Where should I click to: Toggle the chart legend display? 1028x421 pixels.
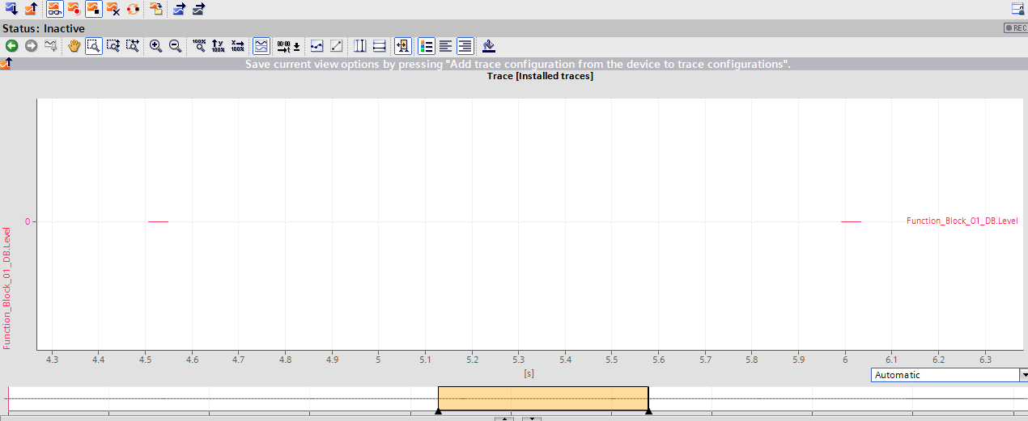pyautogui.click(x=426, y=46)
